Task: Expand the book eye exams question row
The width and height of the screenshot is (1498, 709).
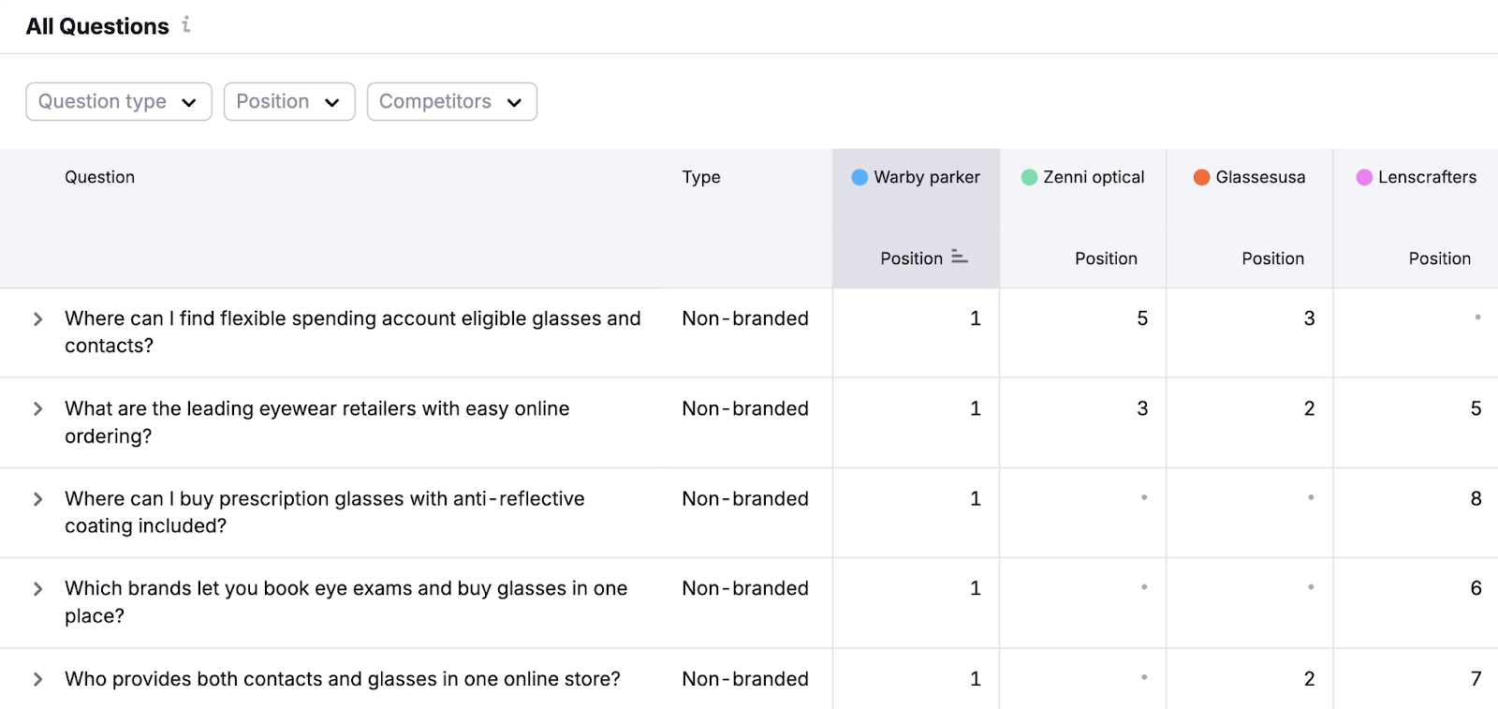Action: pos(38,589)
